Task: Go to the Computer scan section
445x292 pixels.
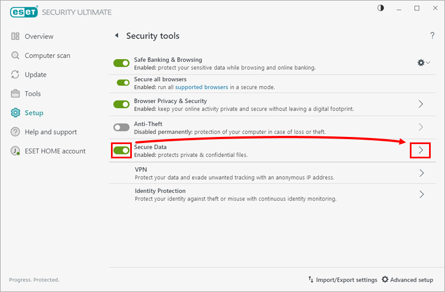Action: pyautogui.click(x=47, y=56)
